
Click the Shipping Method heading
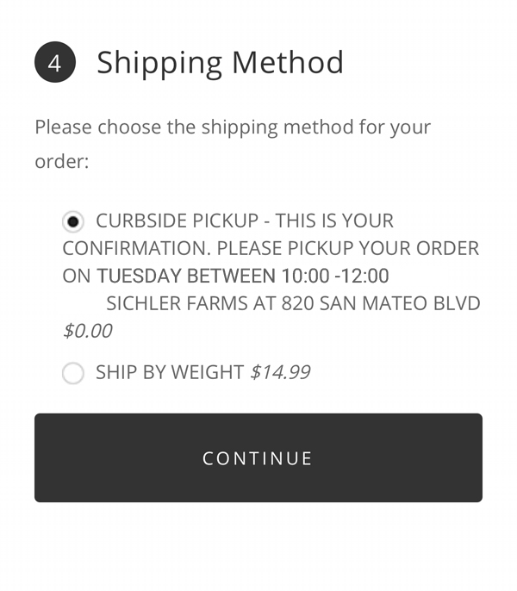pos(220,63)
